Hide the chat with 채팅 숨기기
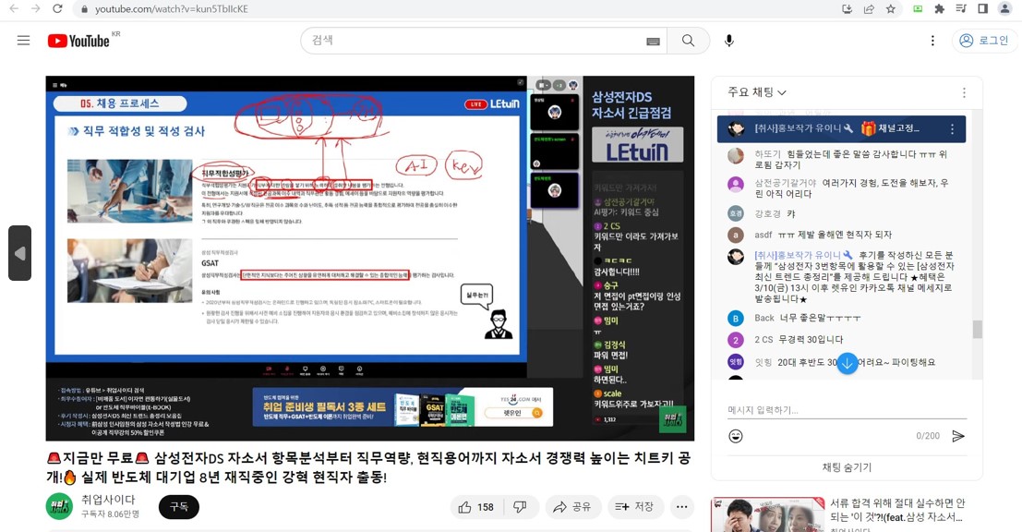The width and height of the screenshot is (1022, 532). 847,467
